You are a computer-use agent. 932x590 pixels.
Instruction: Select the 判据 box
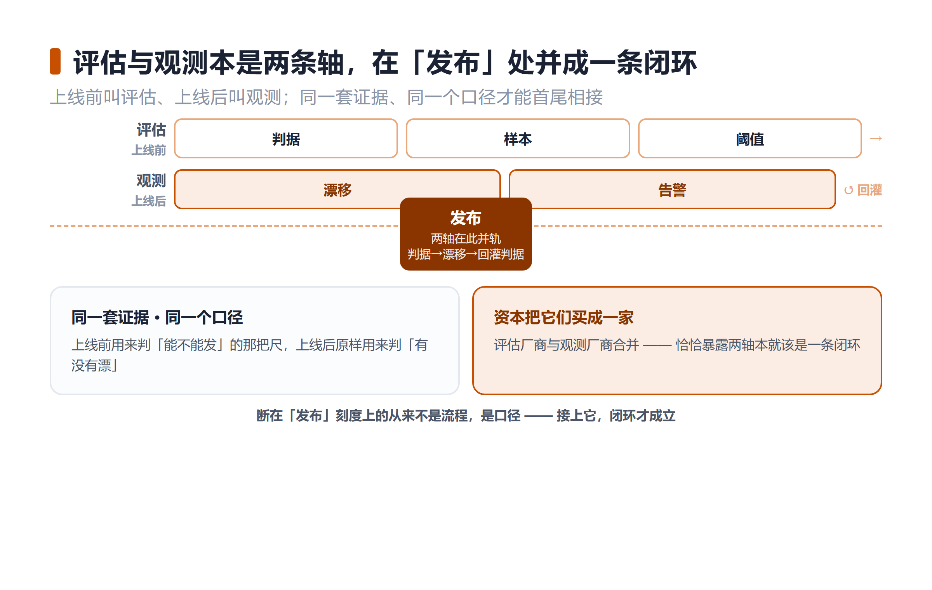[286, 139]
